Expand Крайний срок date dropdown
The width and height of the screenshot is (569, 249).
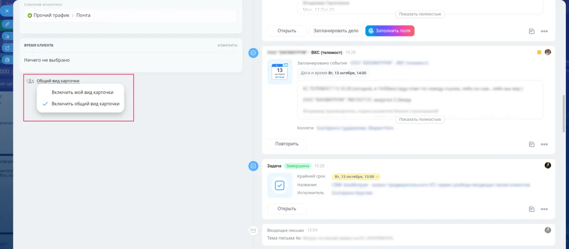tap(356, 177)
